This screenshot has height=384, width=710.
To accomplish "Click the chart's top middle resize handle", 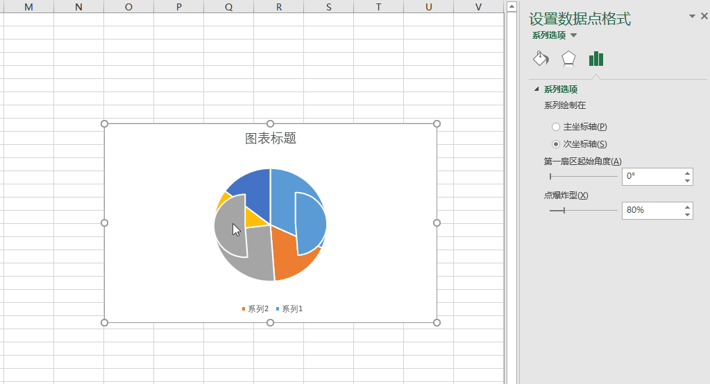I will 270,124.
